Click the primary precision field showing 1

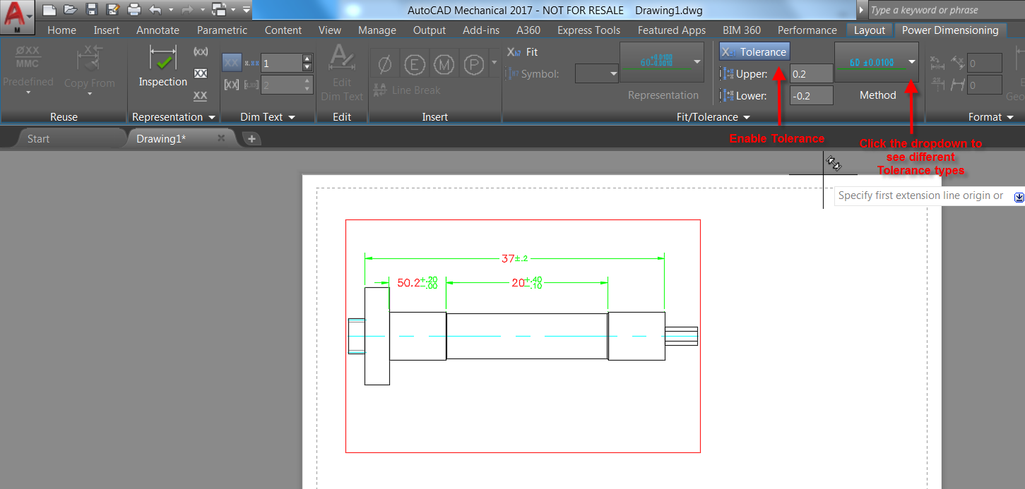click(281, 63)
